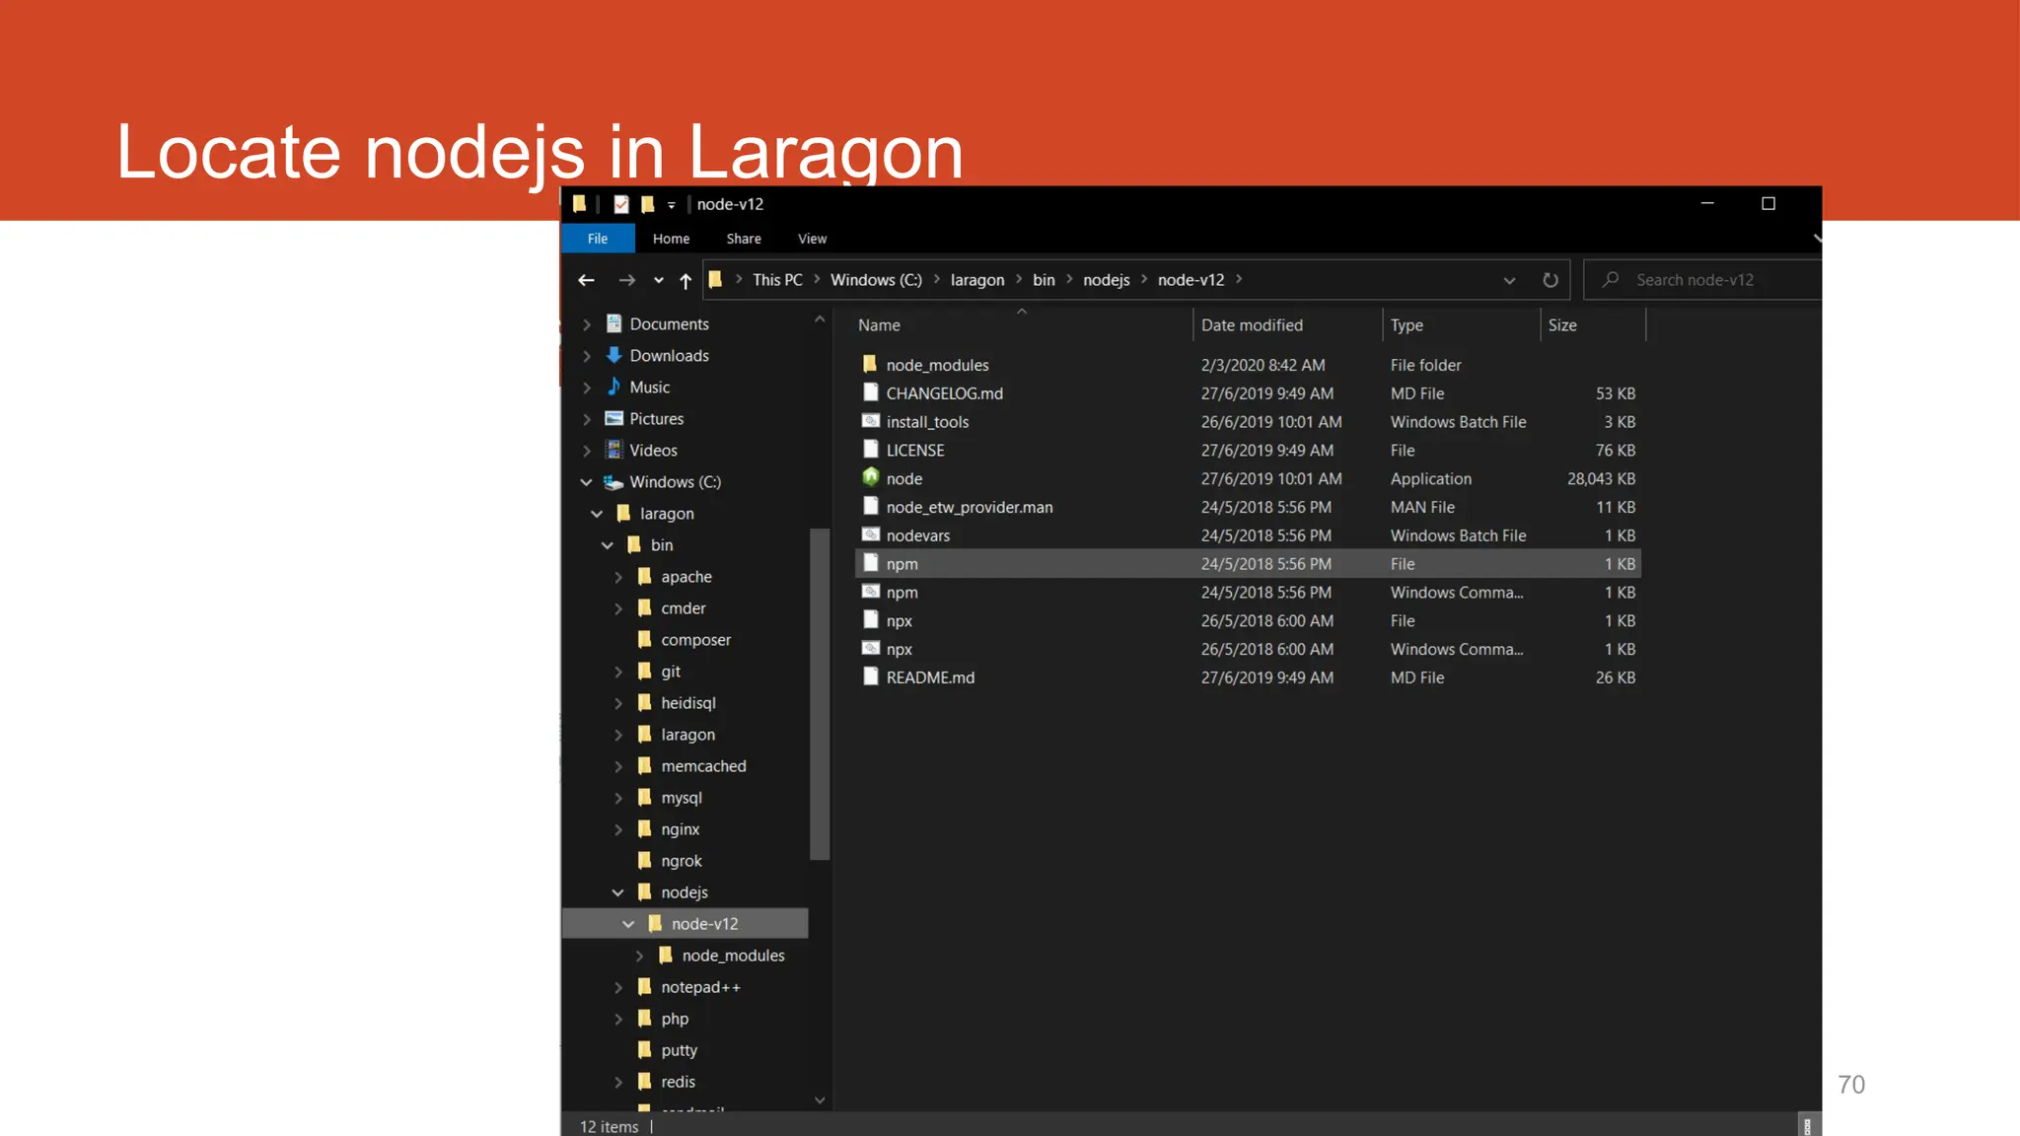The image size is (2020, 1136).
Task: Select the nodevars batch file icon
Action: (870, 534)
